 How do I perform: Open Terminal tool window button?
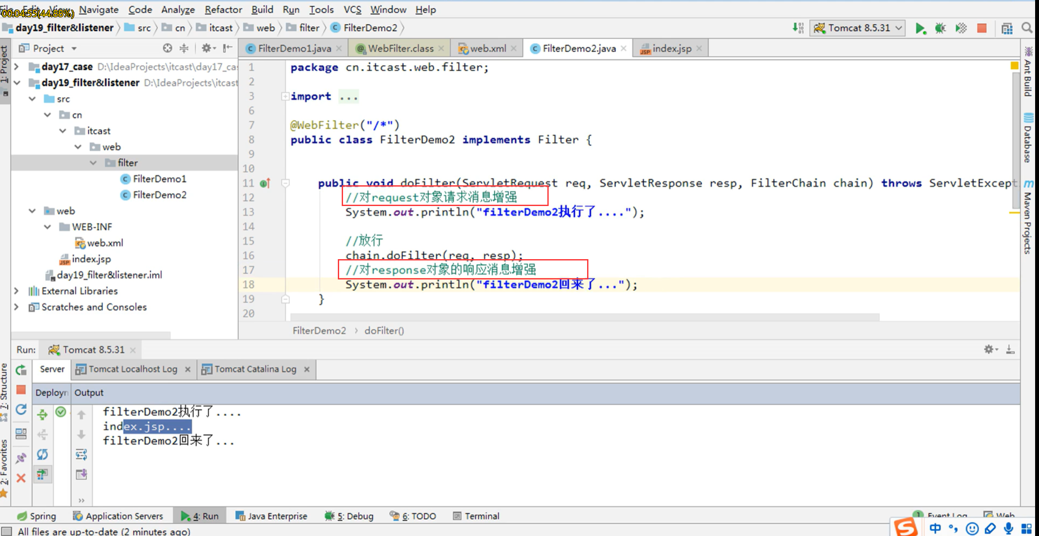tap(476, 516)
